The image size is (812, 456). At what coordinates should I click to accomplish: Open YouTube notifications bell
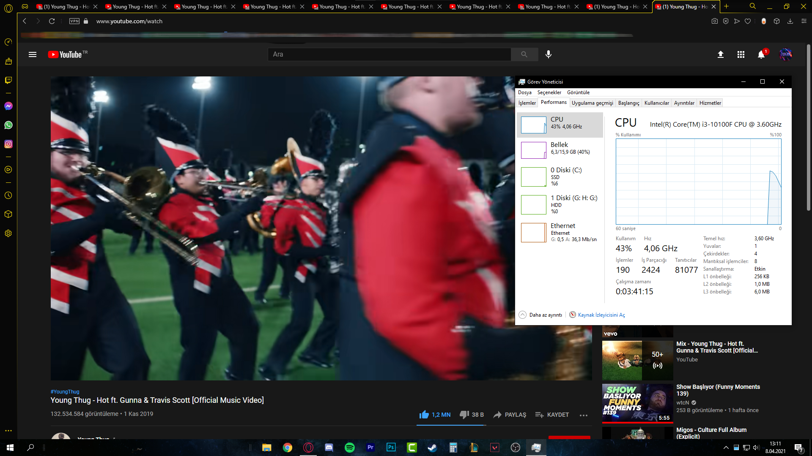[x=761, y=54]
